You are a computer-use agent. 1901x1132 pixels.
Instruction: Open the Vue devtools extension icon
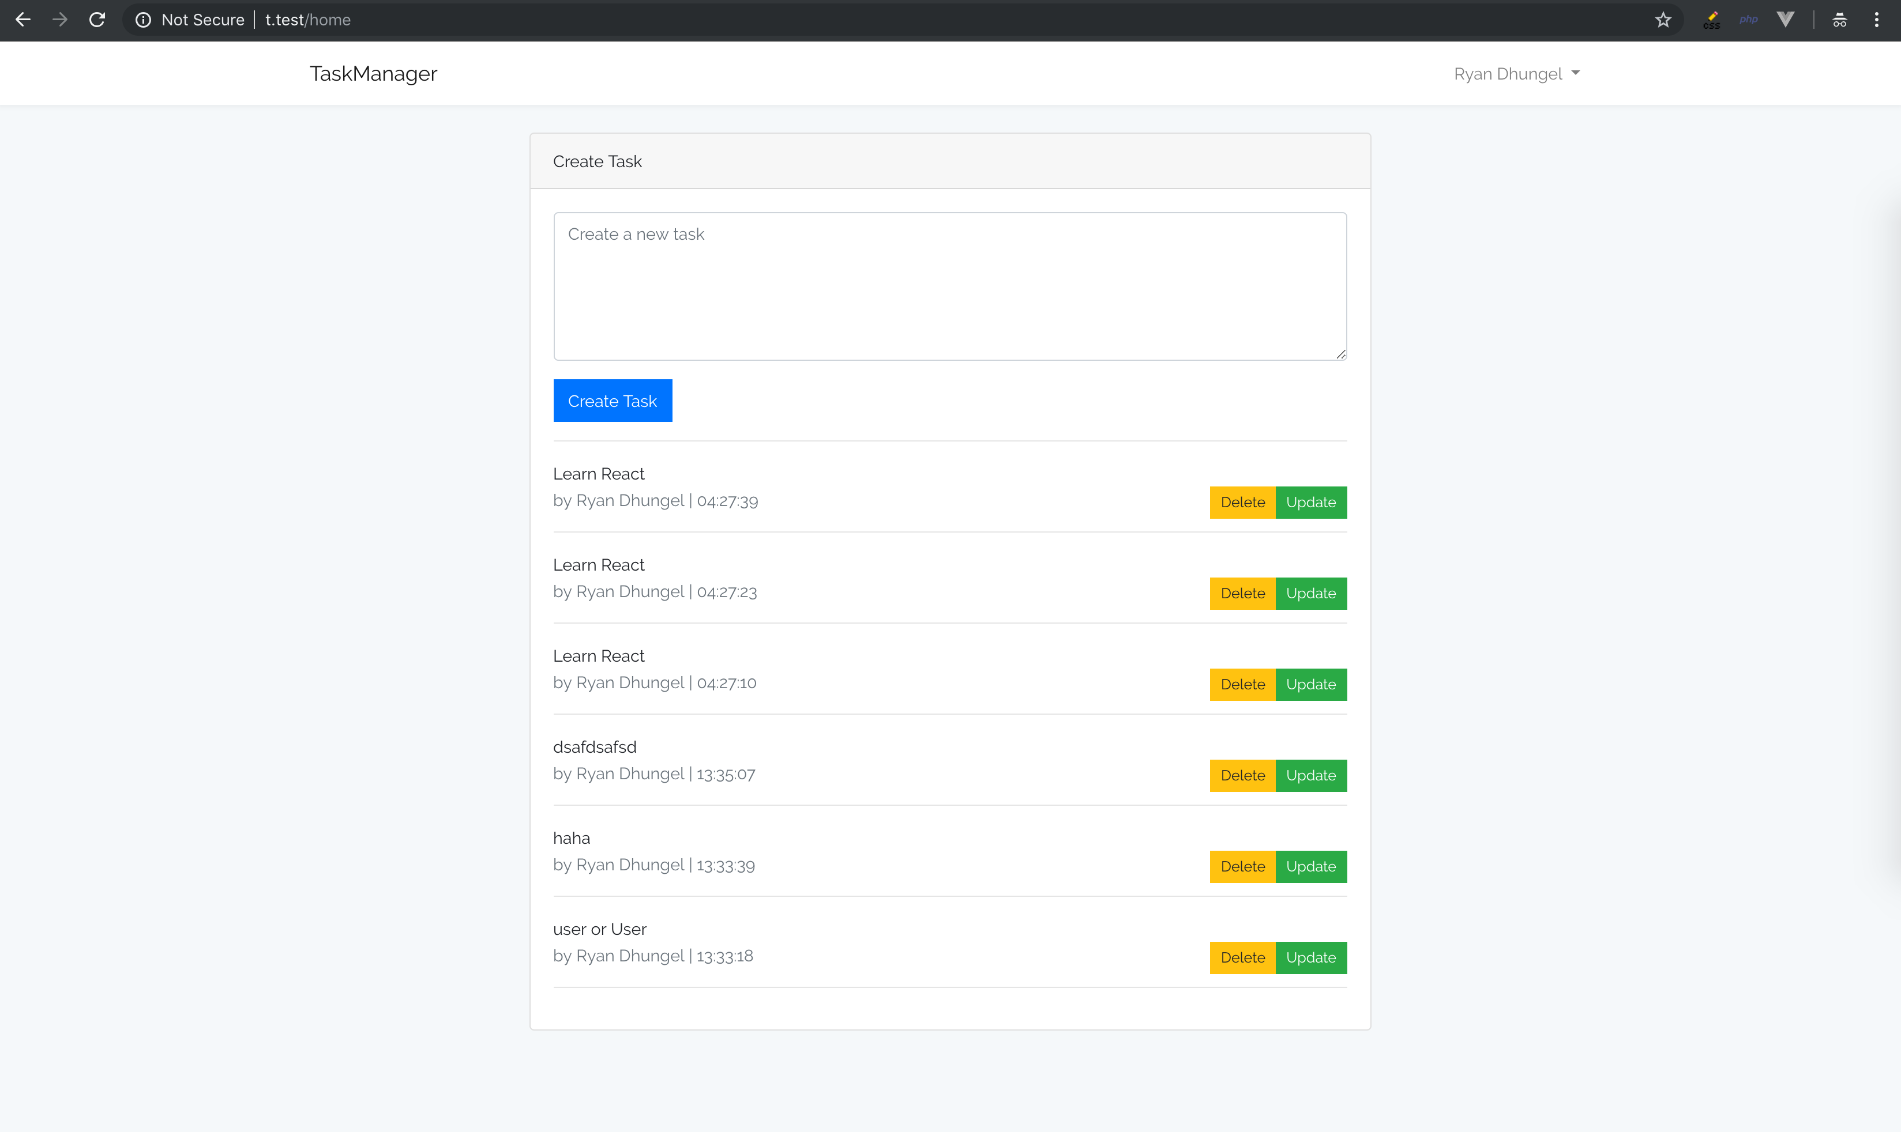coord(1785,20)
